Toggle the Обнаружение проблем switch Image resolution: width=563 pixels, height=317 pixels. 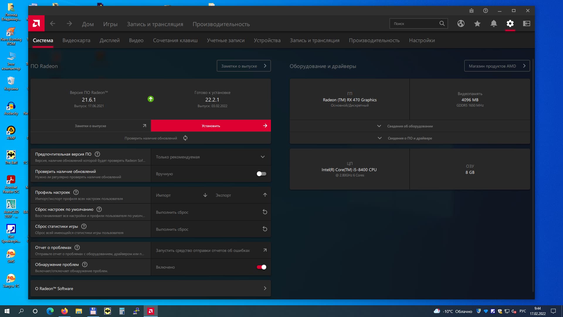click(261, 267)
